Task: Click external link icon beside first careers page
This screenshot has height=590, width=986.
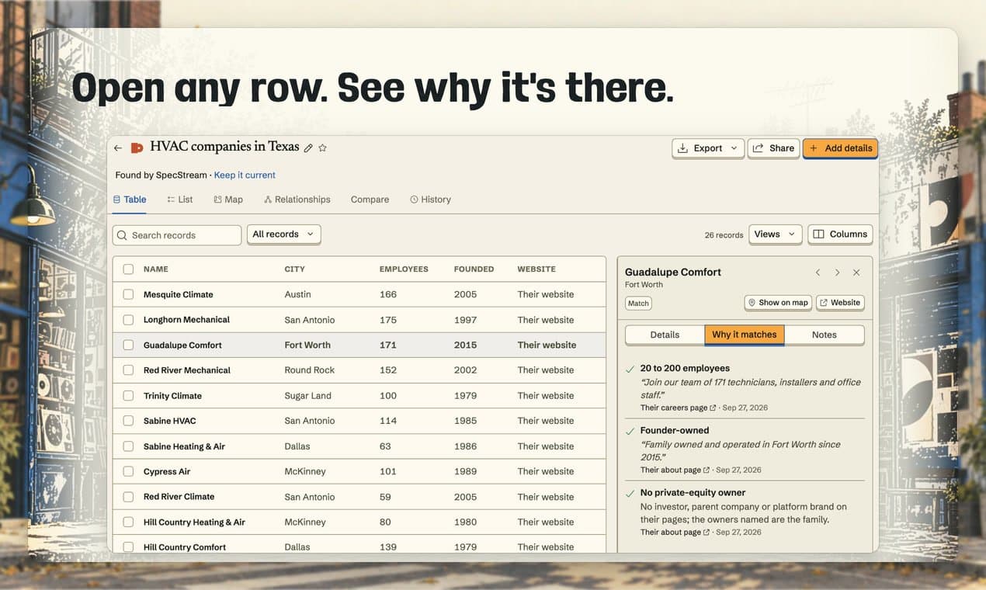Action: point(713,408)
